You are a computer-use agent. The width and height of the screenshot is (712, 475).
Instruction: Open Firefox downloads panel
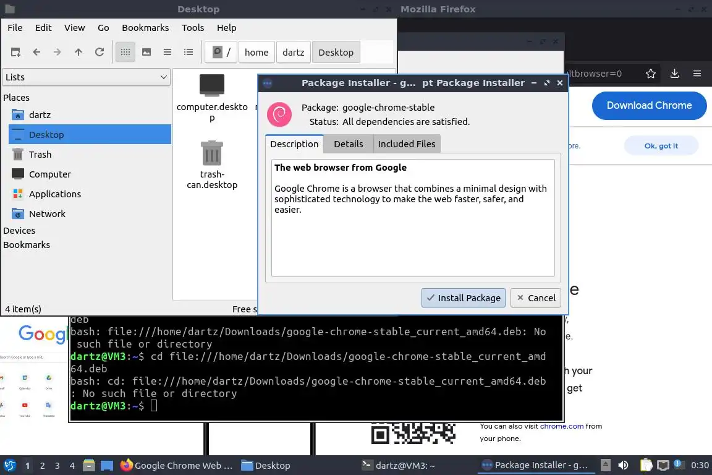pos(674,74)
